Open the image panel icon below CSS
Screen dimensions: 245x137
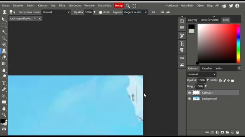182,65
